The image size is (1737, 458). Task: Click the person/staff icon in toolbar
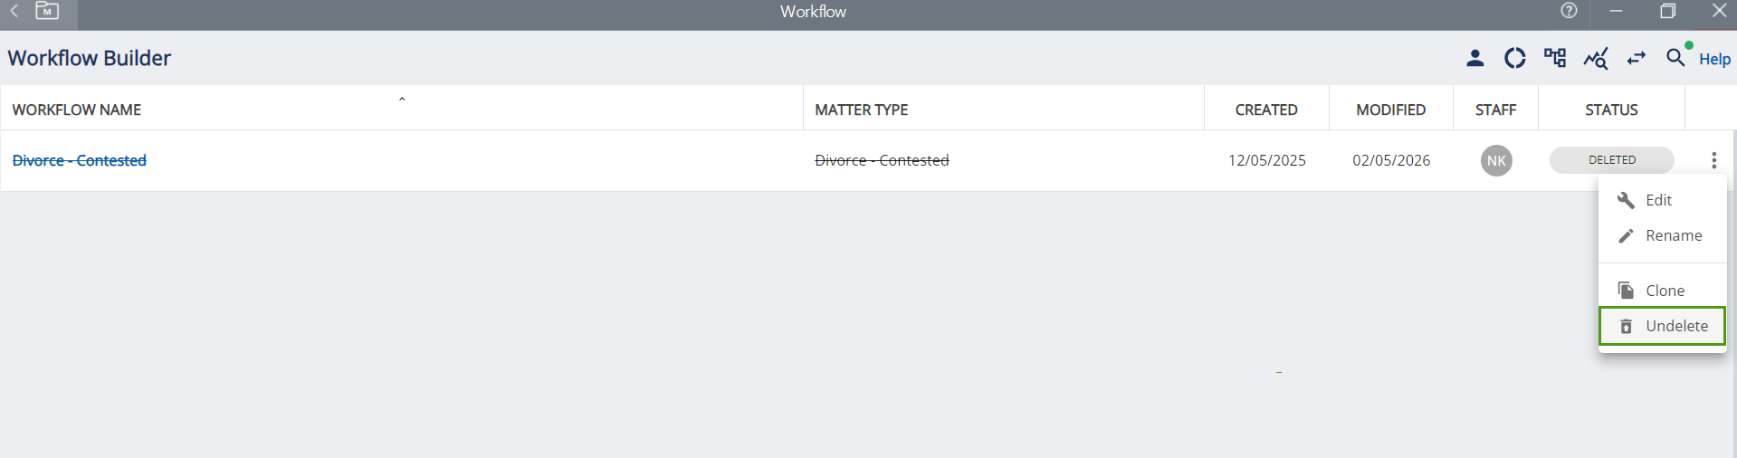click(1475, 59)
